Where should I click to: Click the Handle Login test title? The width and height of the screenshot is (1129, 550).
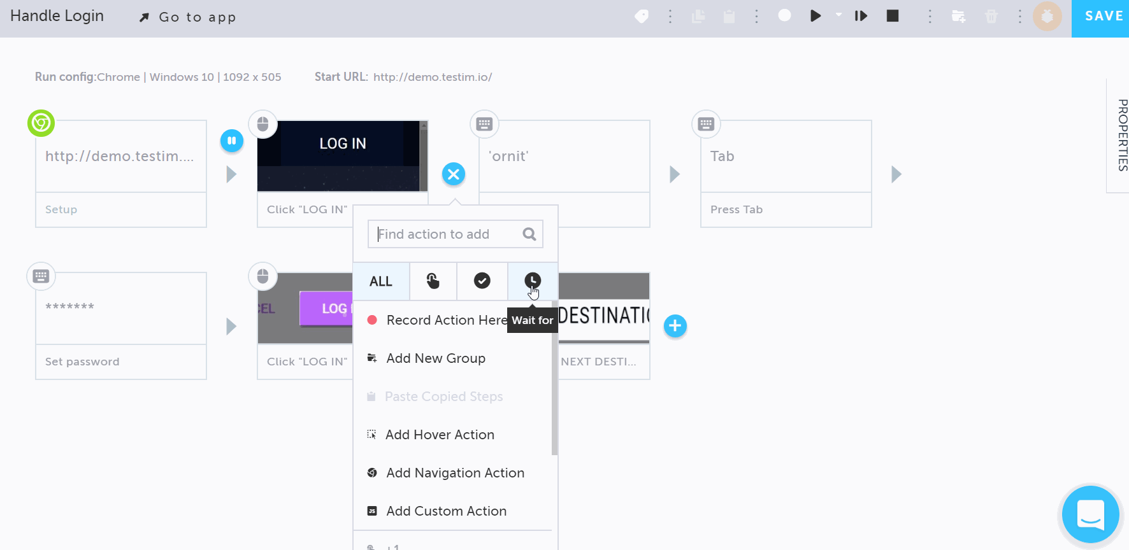pos(57,16)
